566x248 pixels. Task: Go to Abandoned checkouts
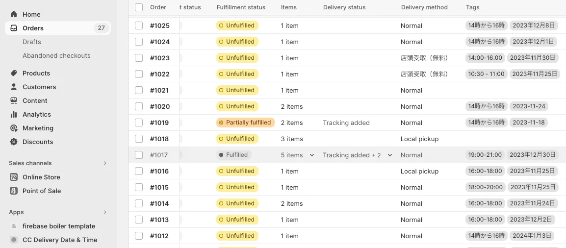56,55
